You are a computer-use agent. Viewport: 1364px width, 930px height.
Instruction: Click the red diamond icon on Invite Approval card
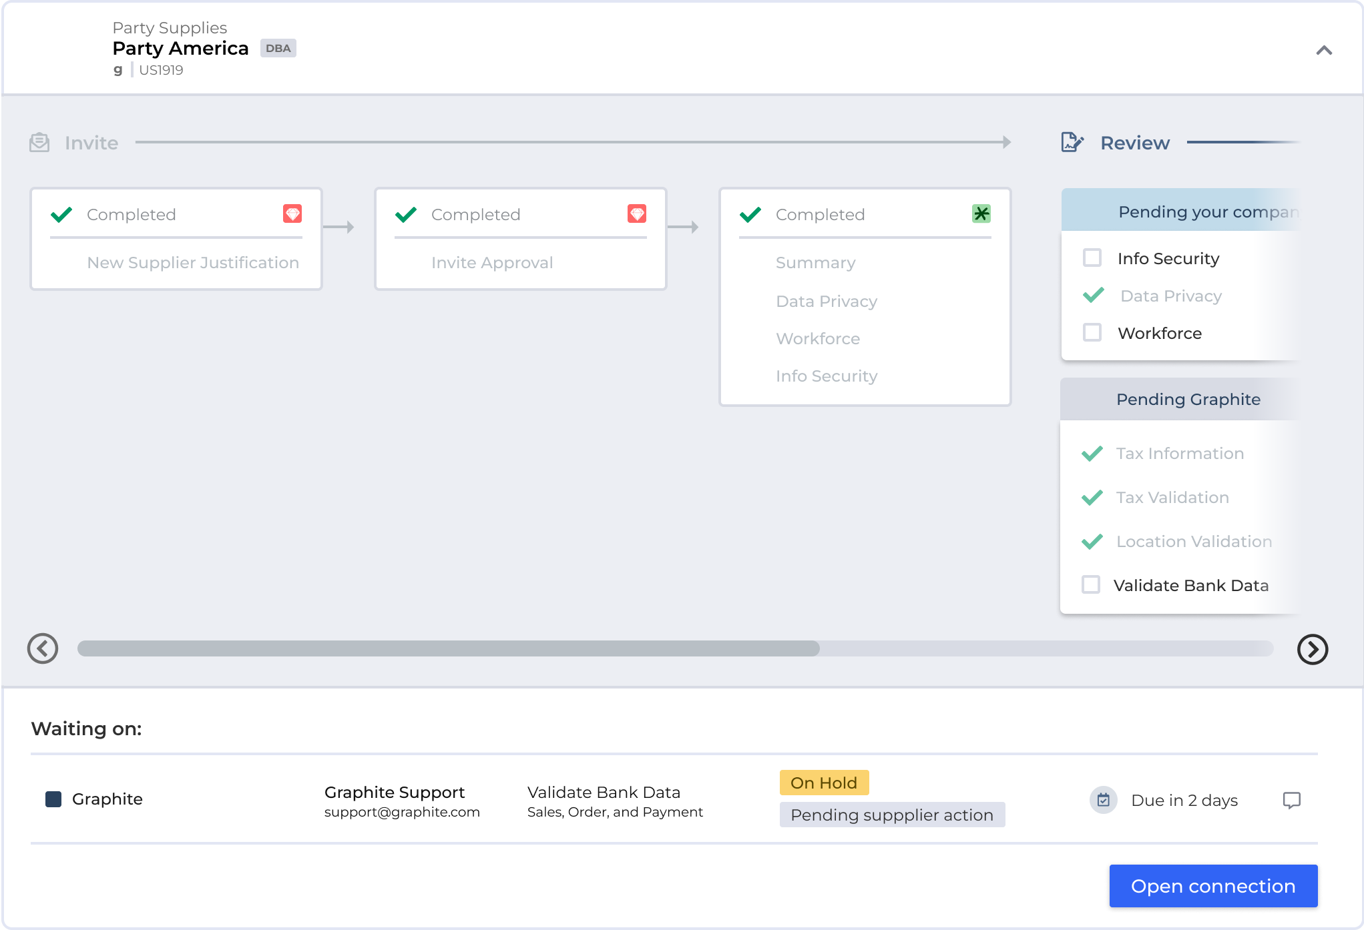[637, 214]
